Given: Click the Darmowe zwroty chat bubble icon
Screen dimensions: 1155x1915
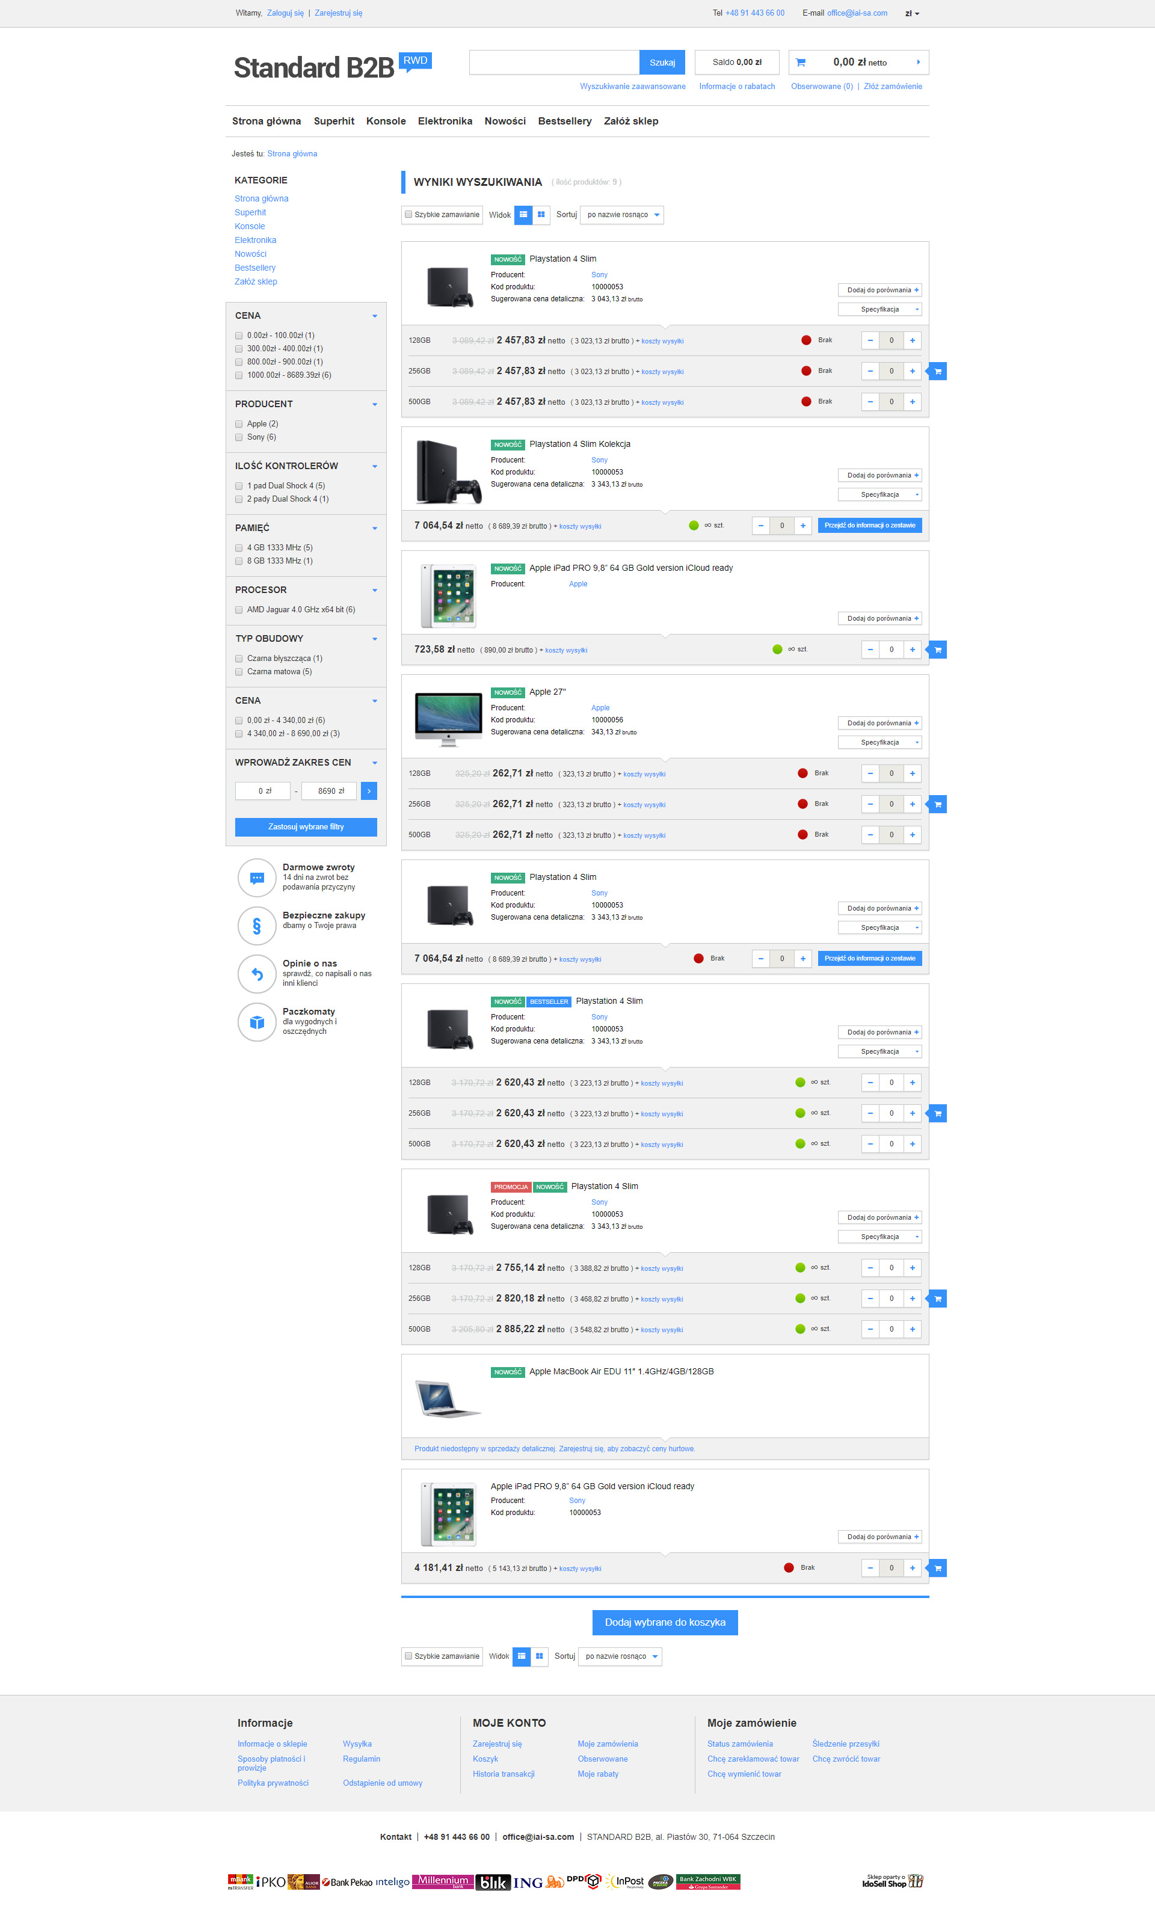Looking at the screenshot, I should (256, 878).
